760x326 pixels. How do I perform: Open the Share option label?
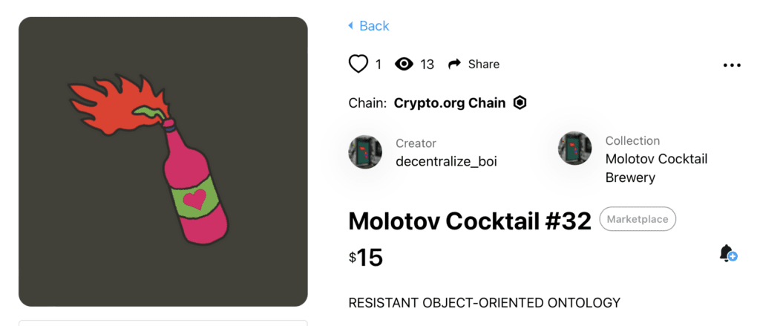point(484,64)
